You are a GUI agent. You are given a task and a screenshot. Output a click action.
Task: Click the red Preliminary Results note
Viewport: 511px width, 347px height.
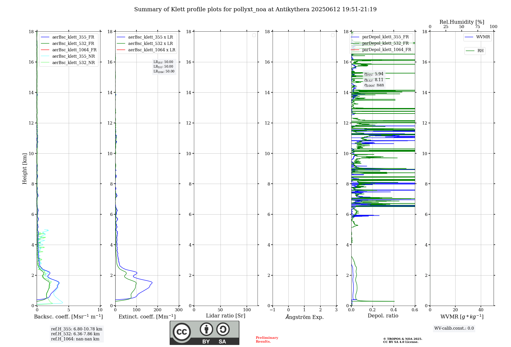pos(267,340)
